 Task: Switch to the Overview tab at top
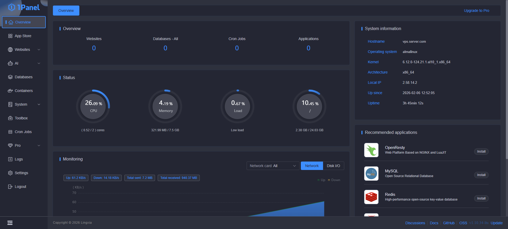coord(66,11)
